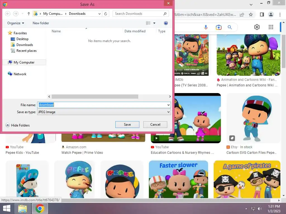Click the search magnifier in Search Downloads
286x214 pixels.
[165, 14]
